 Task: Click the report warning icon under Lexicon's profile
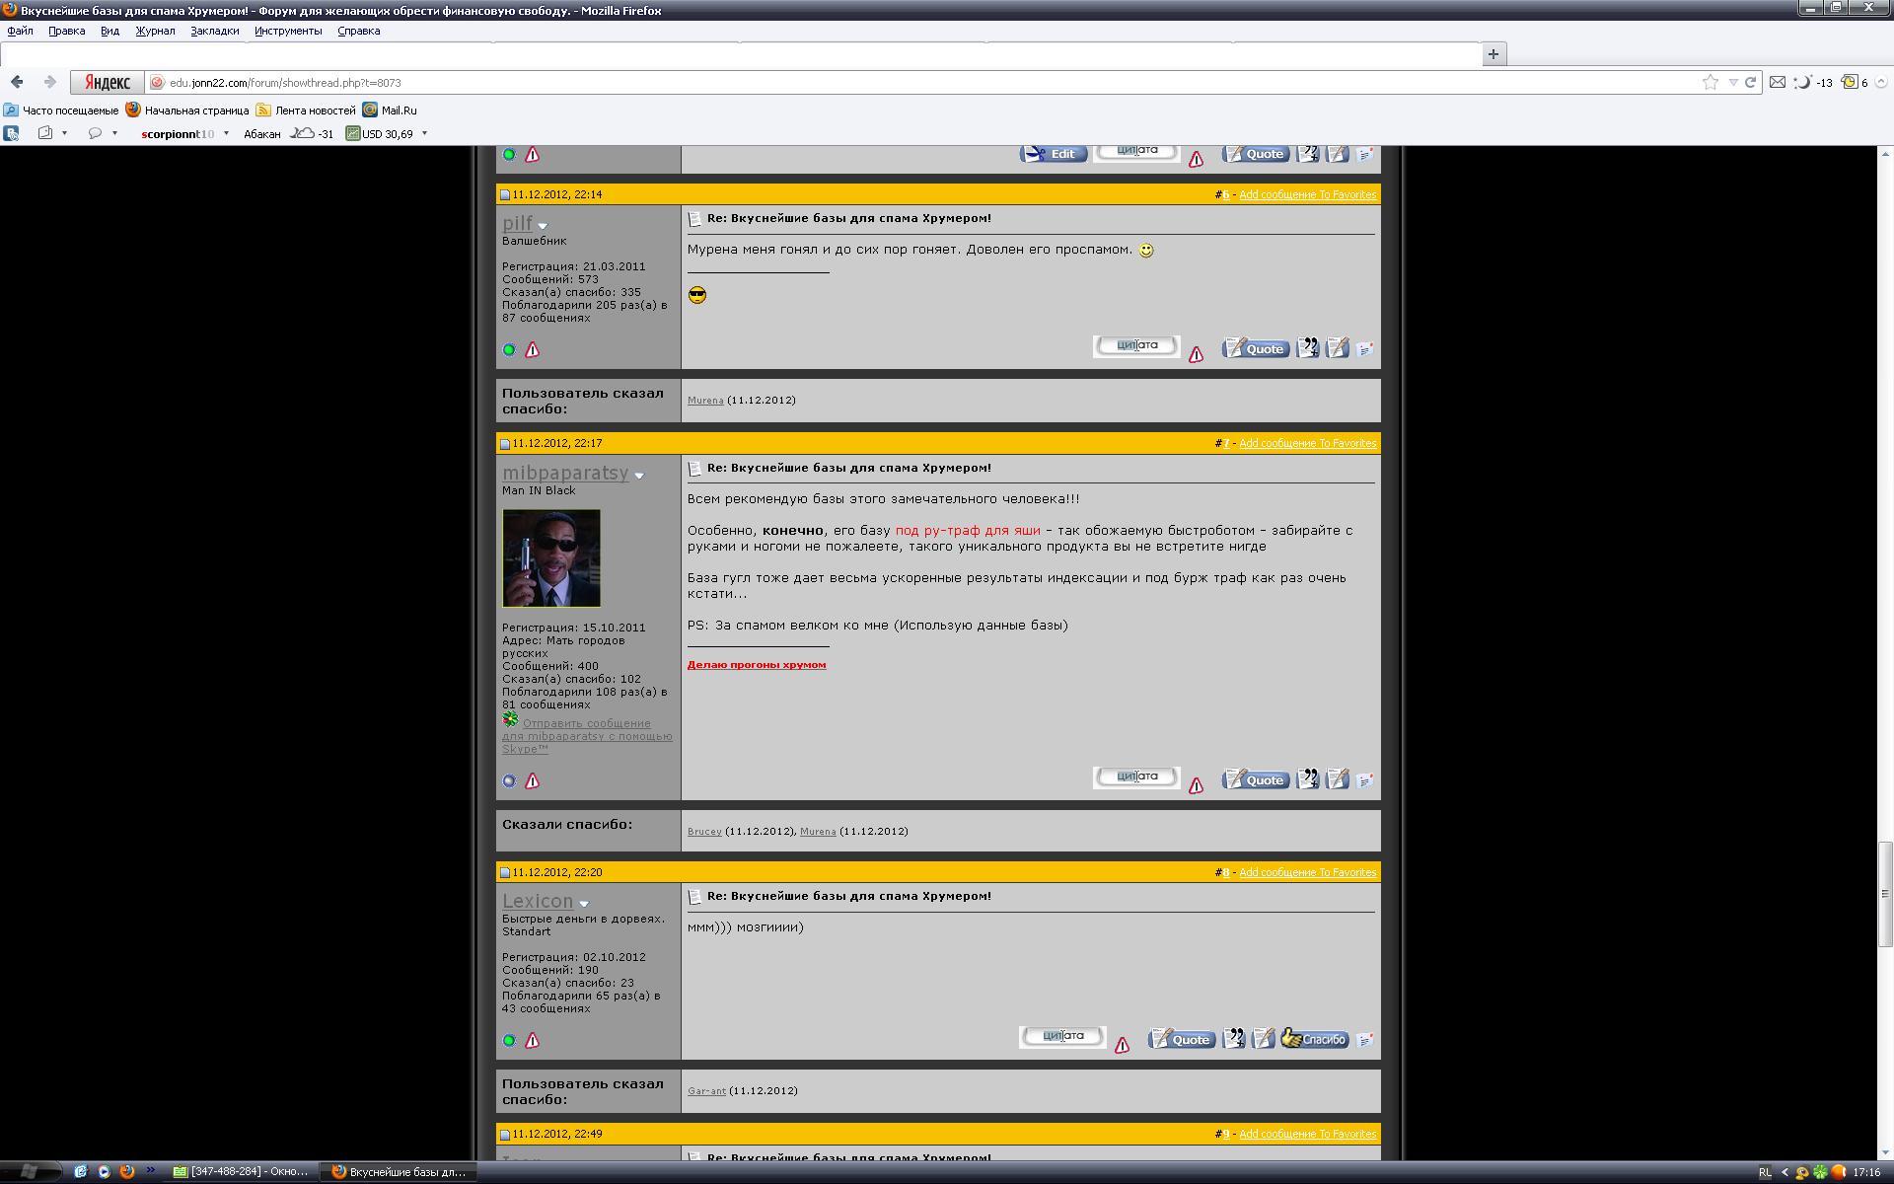(x=532, y=1040)
